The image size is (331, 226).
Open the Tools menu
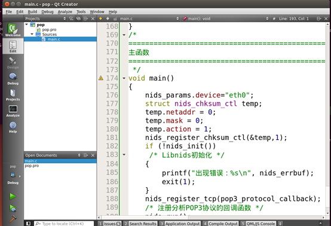tap(81, 11)
